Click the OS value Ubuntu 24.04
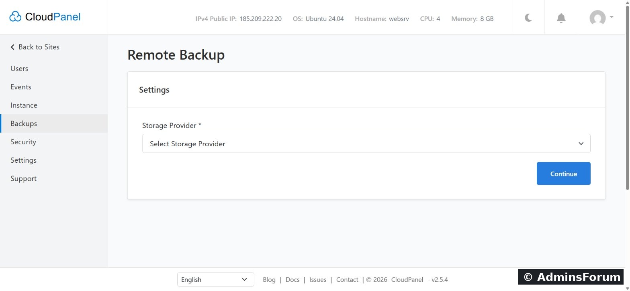Viewport: 630px width, 291px height. (x=325, y=19)
